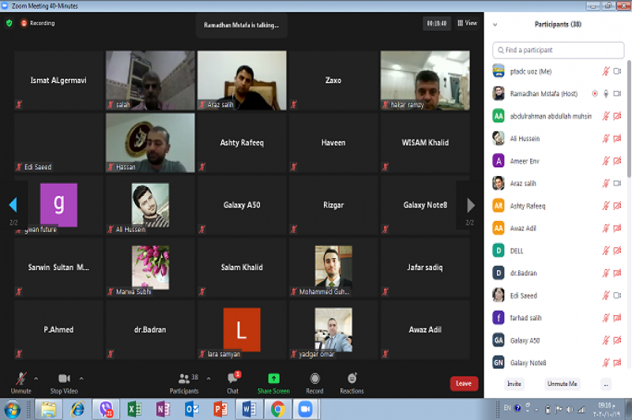The width and height of the screenshot is (632, 420).
Task: Expand audio options arrow beside Unmute
Action: pos(36,378)
